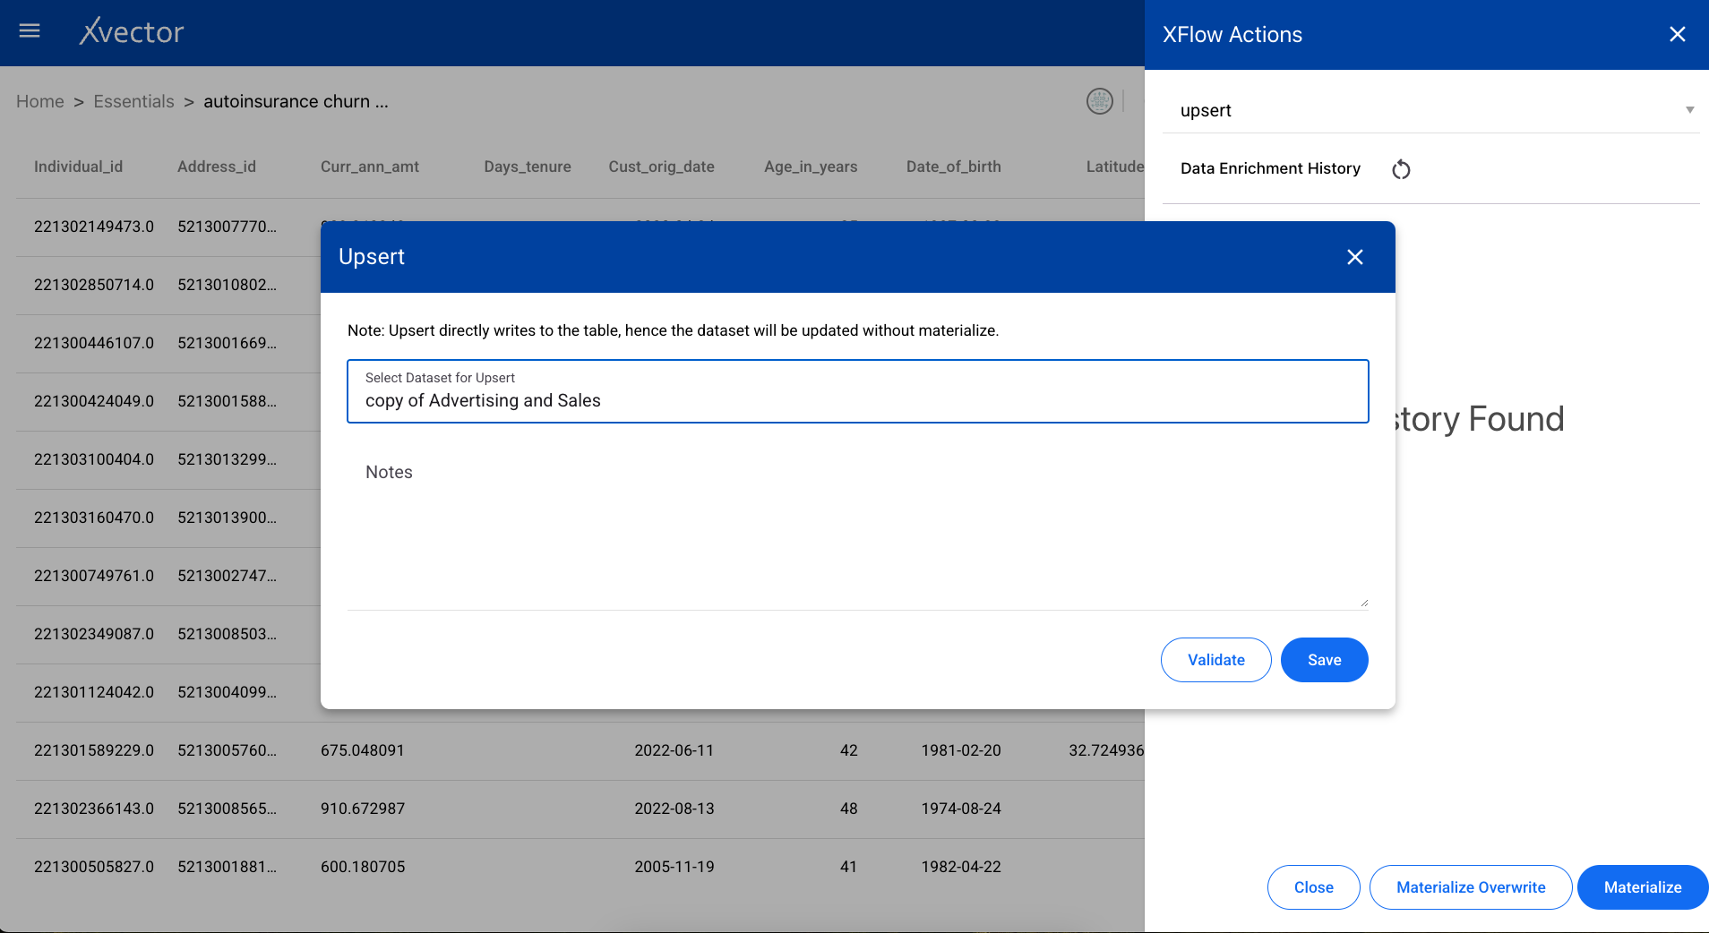Viewport: 1709px width, 933px height.
Task: Select cell 221302349087.0
Action: click(x=94, y=634)
